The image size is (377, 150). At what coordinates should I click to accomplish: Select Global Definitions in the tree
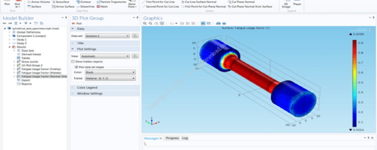[x=28, y=32]
